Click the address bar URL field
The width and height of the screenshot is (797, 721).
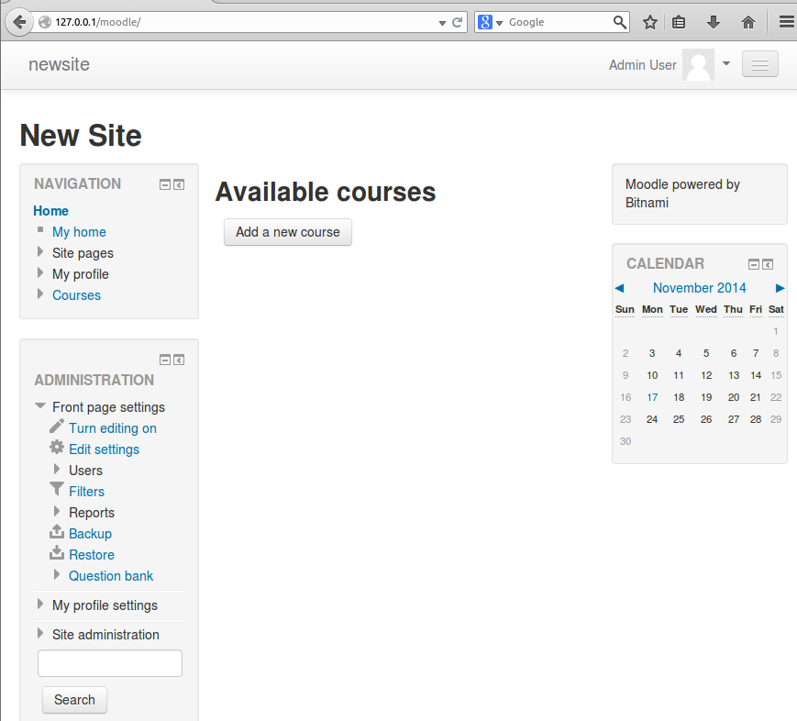244,22
